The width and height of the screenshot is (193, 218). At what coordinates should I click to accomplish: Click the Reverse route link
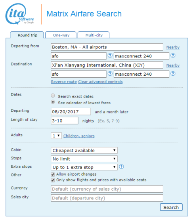click(64, 82)
